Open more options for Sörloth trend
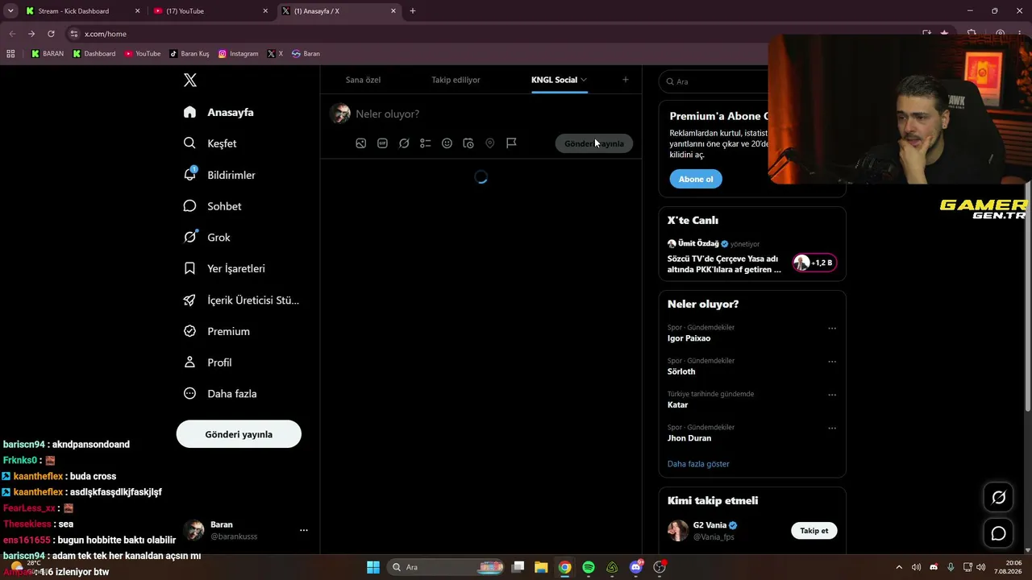The image size is (1032, 580). 832,362
